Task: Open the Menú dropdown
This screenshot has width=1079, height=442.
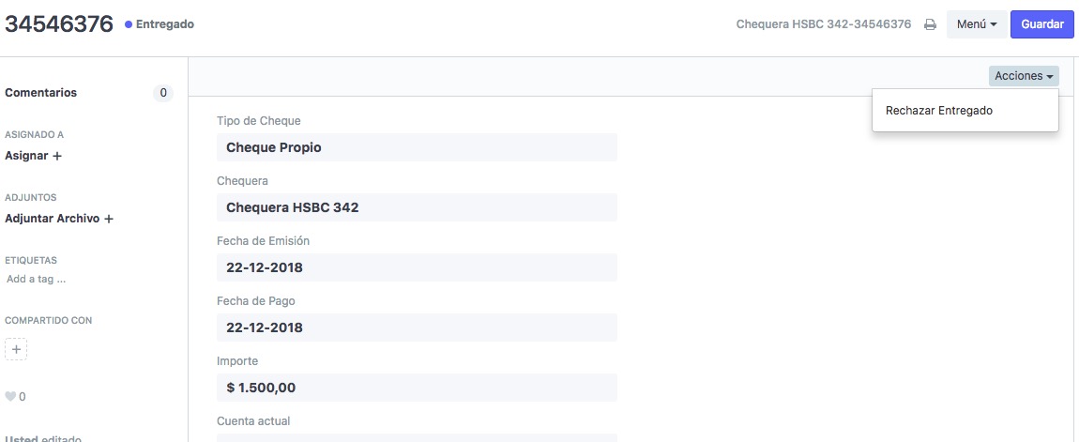Action: (x=977, y=24)
